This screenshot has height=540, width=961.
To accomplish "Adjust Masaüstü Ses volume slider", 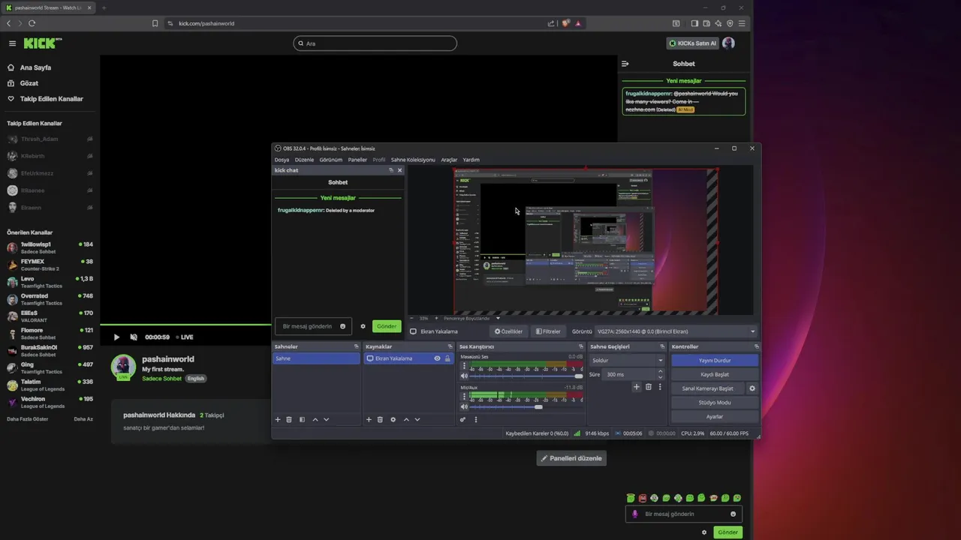I will (x=527, y=376).
